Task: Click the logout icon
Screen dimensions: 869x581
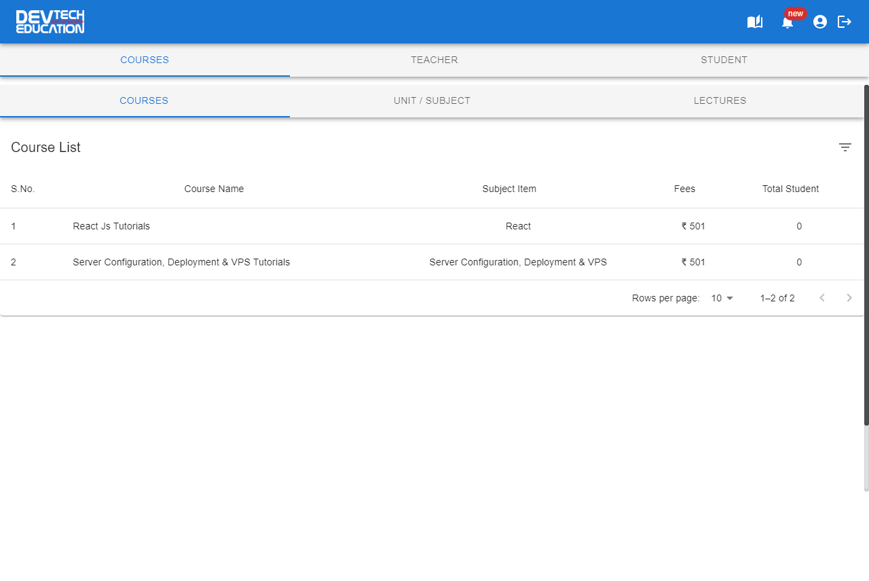Action: click(845, 22)
